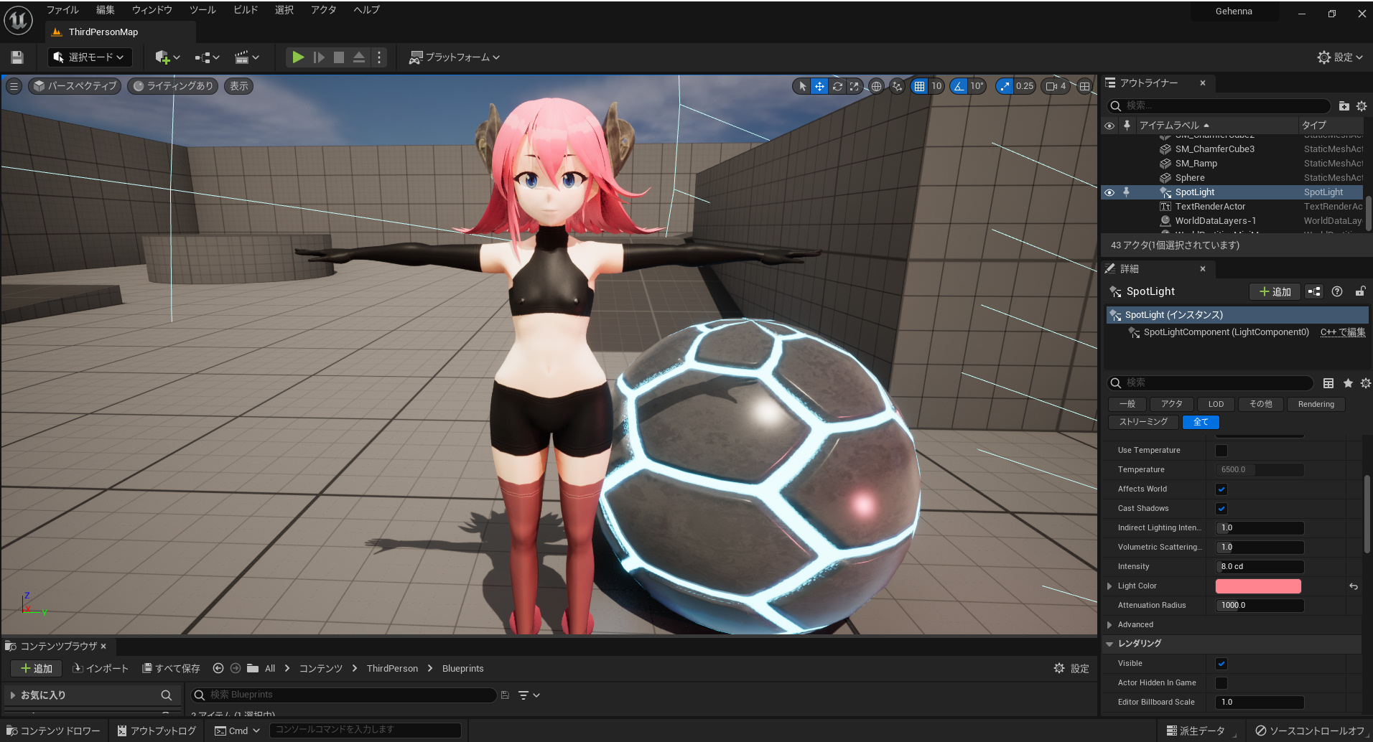Open the Cmd console type dropdown

pyautogui.click(x=238, y=731)
